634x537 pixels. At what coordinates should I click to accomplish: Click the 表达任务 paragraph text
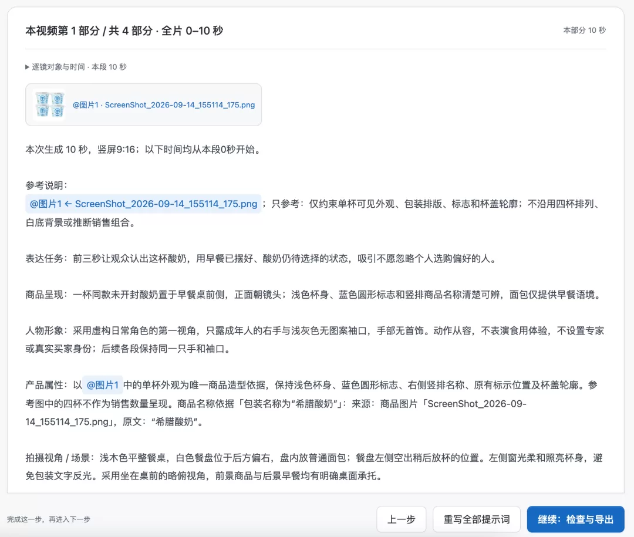pyautogui.click(x=261, y=258)
